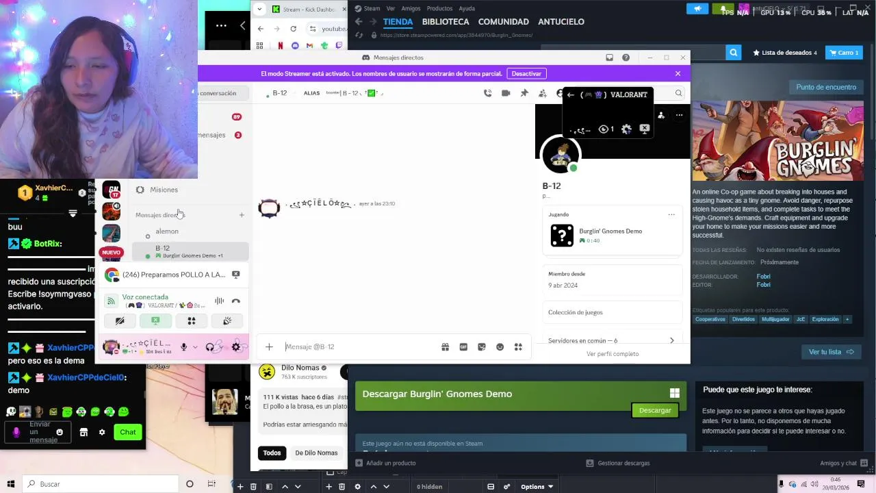Disconnect from voice with hang-up icon
The image size is (876, 493).
tap(235, 301)
